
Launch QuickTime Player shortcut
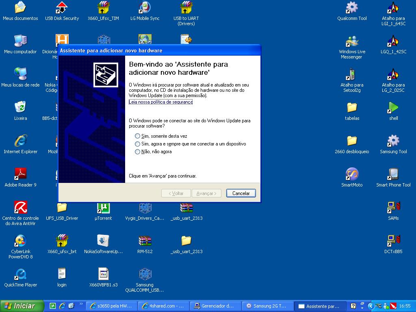tap(20, 277)
